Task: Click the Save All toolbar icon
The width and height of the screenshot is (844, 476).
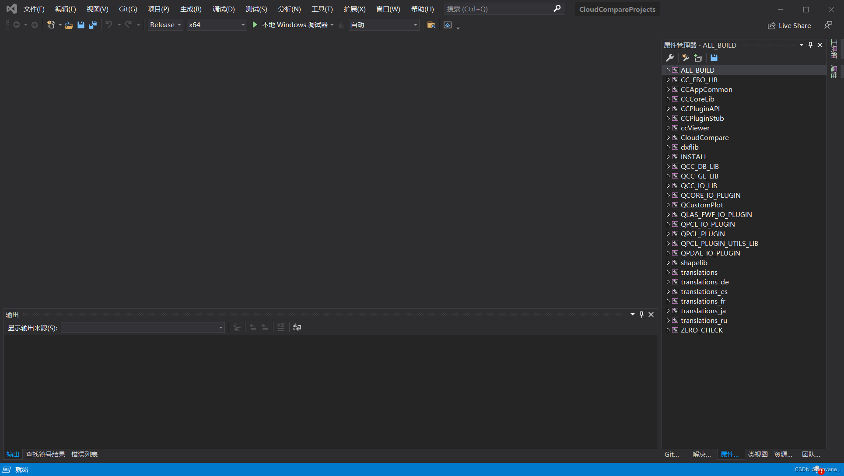Action: pos(92,25)
